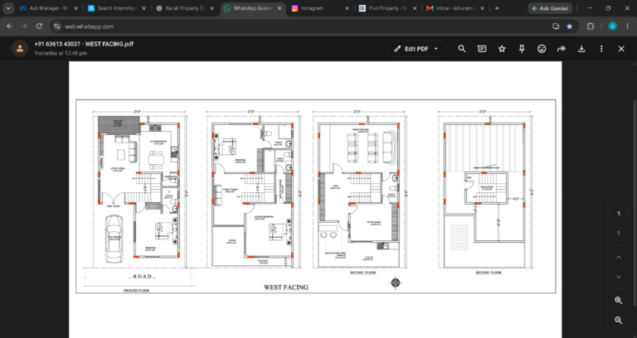Viewport: 637px width, 338px height.
Task: Expand the Edit PDF dropdown arrow
Action: coord(436,49)
